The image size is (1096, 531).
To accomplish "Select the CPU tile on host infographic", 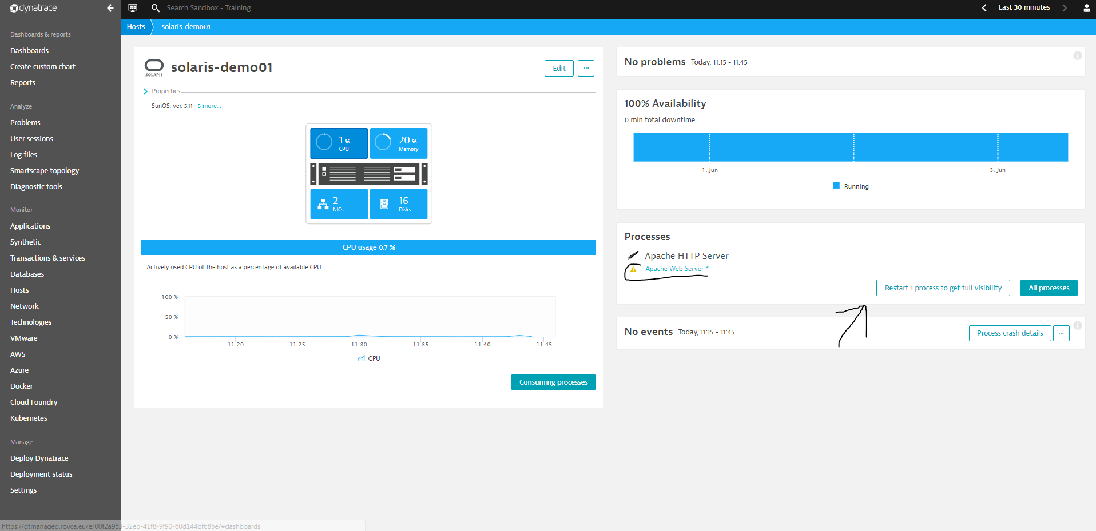I will pos(339,143).
